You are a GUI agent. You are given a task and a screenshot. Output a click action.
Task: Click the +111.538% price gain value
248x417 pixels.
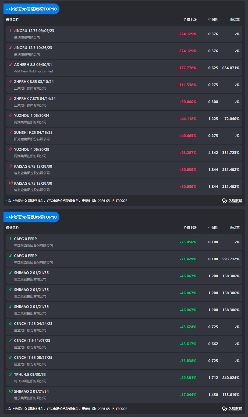(187, 85)
